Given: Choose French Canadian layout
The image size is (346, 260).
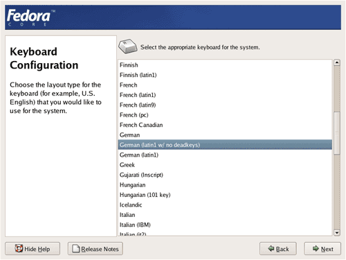Looking at the screenshot, I should 225,125.
